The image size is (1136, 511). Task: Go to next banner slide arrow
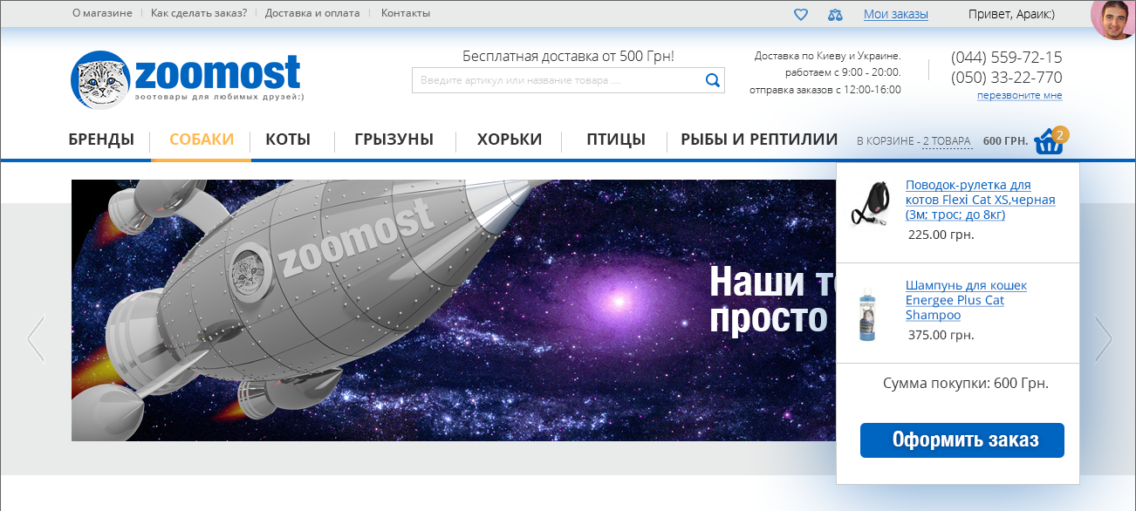pyautogui.click(x=1103, y=338)
